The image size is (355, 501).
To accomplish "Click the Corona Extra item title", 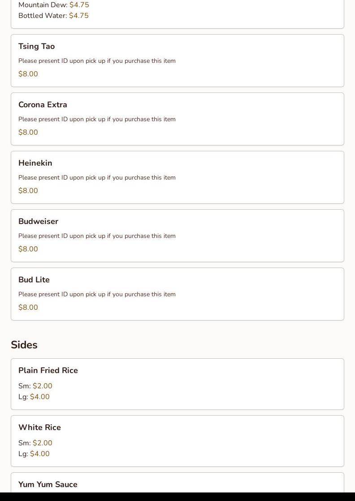I will tap(43, 105).
